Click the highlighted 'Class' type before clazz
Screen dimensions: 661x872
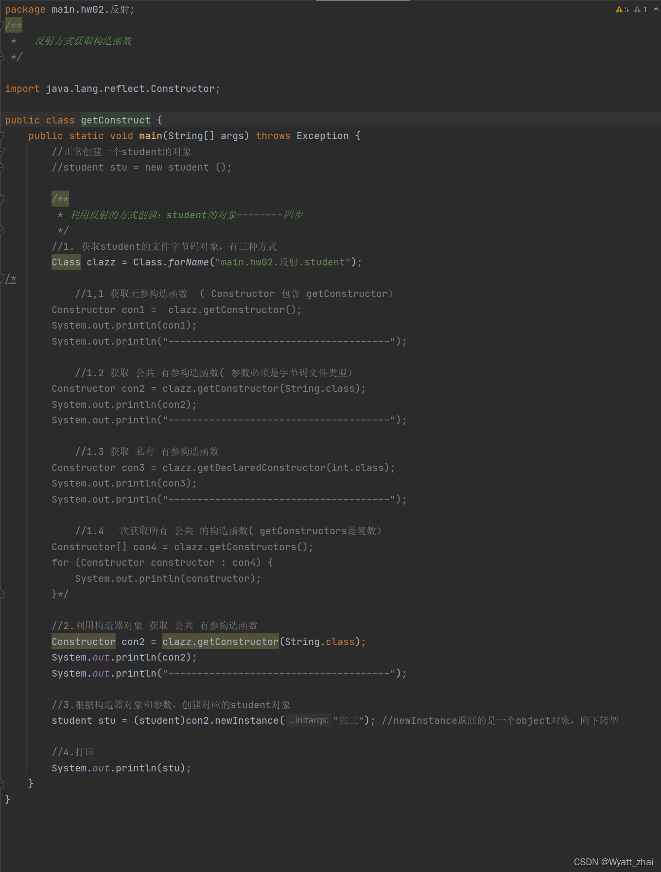tap(66, 262)
